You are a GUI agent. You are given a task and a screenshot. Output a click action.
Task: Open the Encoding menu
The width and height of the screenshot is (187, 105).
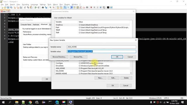tap(25, 5)
